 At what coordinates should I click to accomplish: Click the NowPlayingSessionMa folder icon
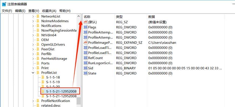(x=38, y=30)
